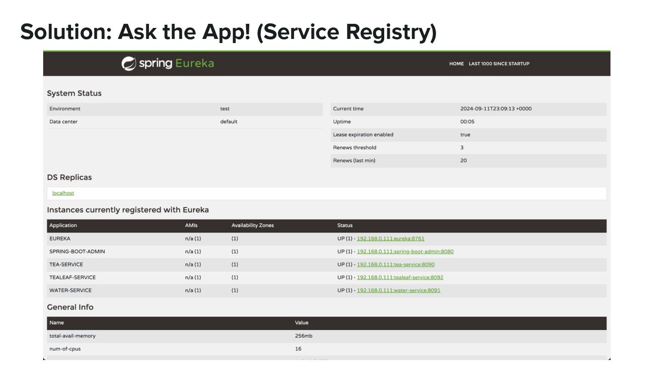661x371 pixels.
Task: Click the Spring Eureka logo
Action: pyautogui.click(x=168, y=63)
